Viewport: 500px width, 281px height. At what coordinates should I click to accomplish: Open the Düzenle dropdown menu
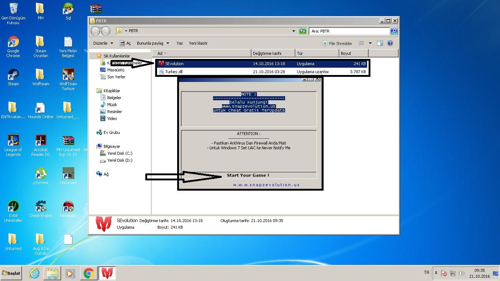(x=103, y=43)
